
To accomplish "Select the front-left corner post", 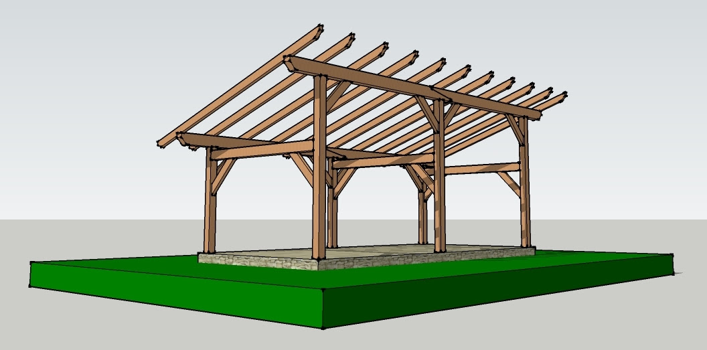I will tap(210, 201).
